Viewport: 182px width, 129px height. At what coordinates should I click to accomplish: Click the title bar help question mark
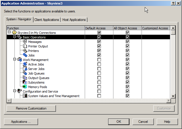click(x=173, y=3)
